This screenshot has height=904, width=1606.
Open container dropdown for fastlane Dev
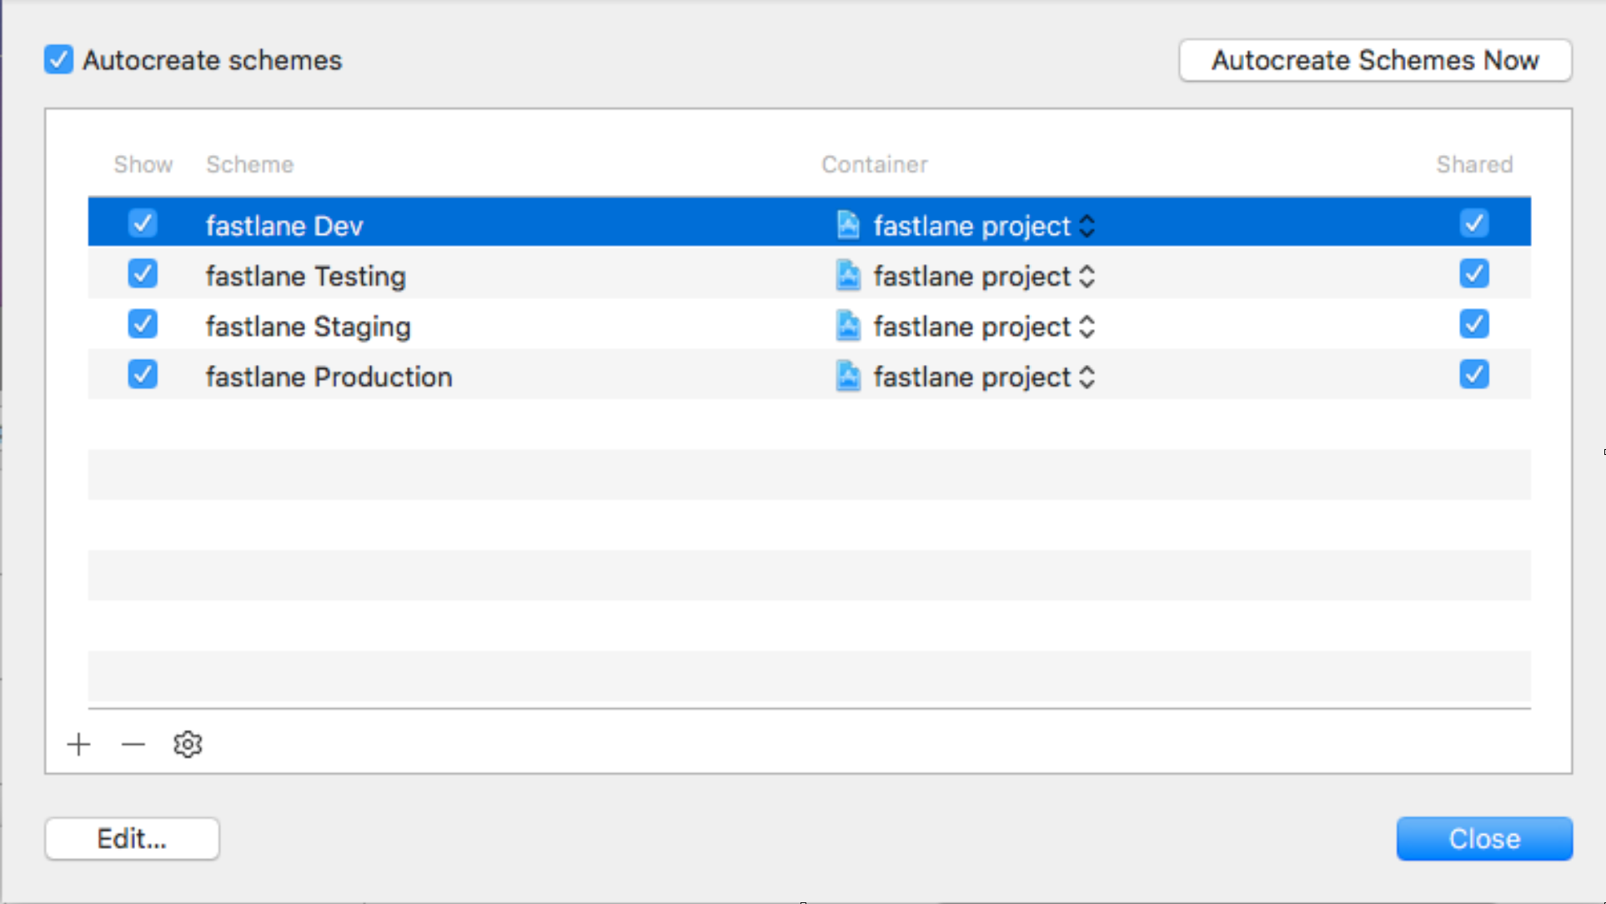pos(1087,226)
